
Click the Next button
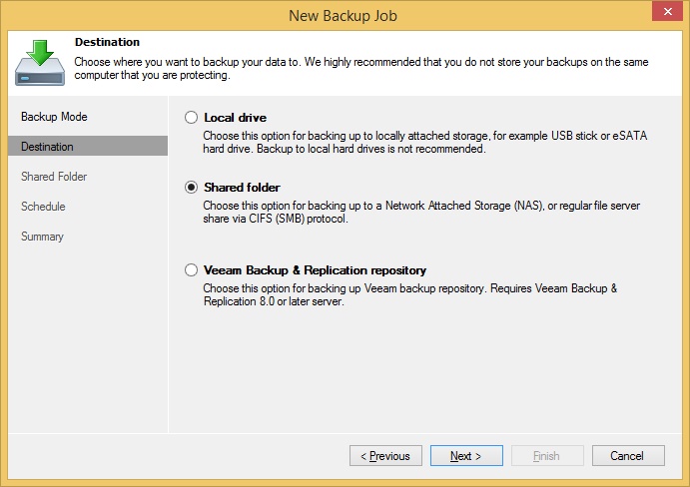click(466, 456)
